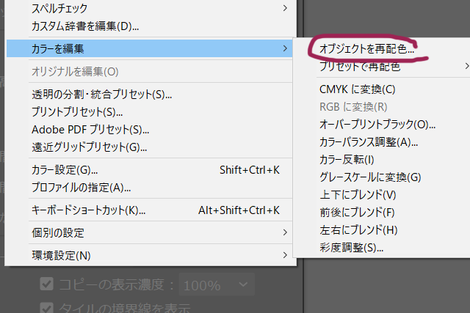Open the 100% display density dropdown
Screen dimensions: 470x313
(216, 284)
